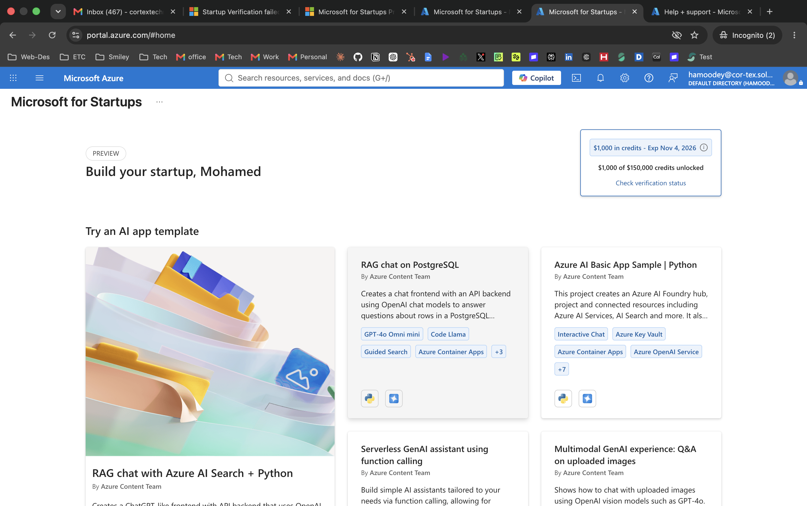Open the Azure Cloud Shell icon
Viewport: 807px width, 506px height.
tap(576, 78)
